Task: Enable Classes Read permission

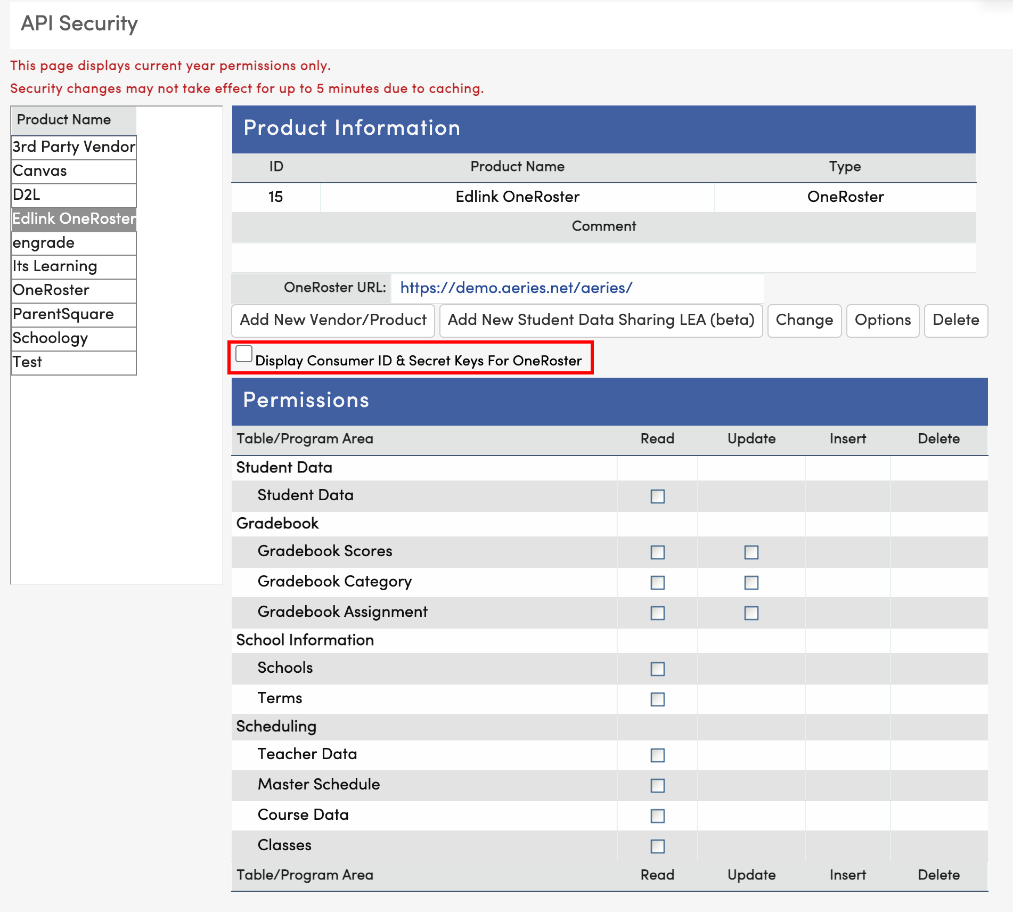Action: click(x=658, y=846)
